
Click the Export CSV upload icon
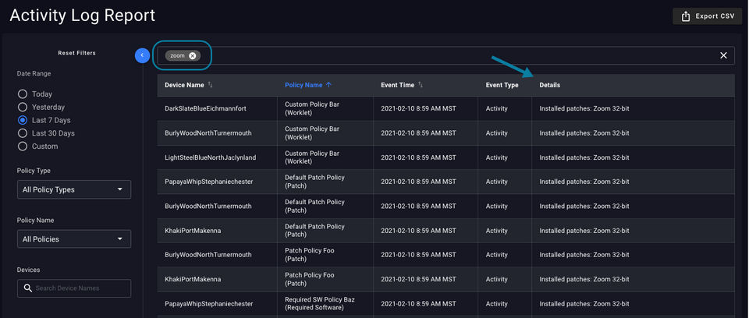[686, 16]
